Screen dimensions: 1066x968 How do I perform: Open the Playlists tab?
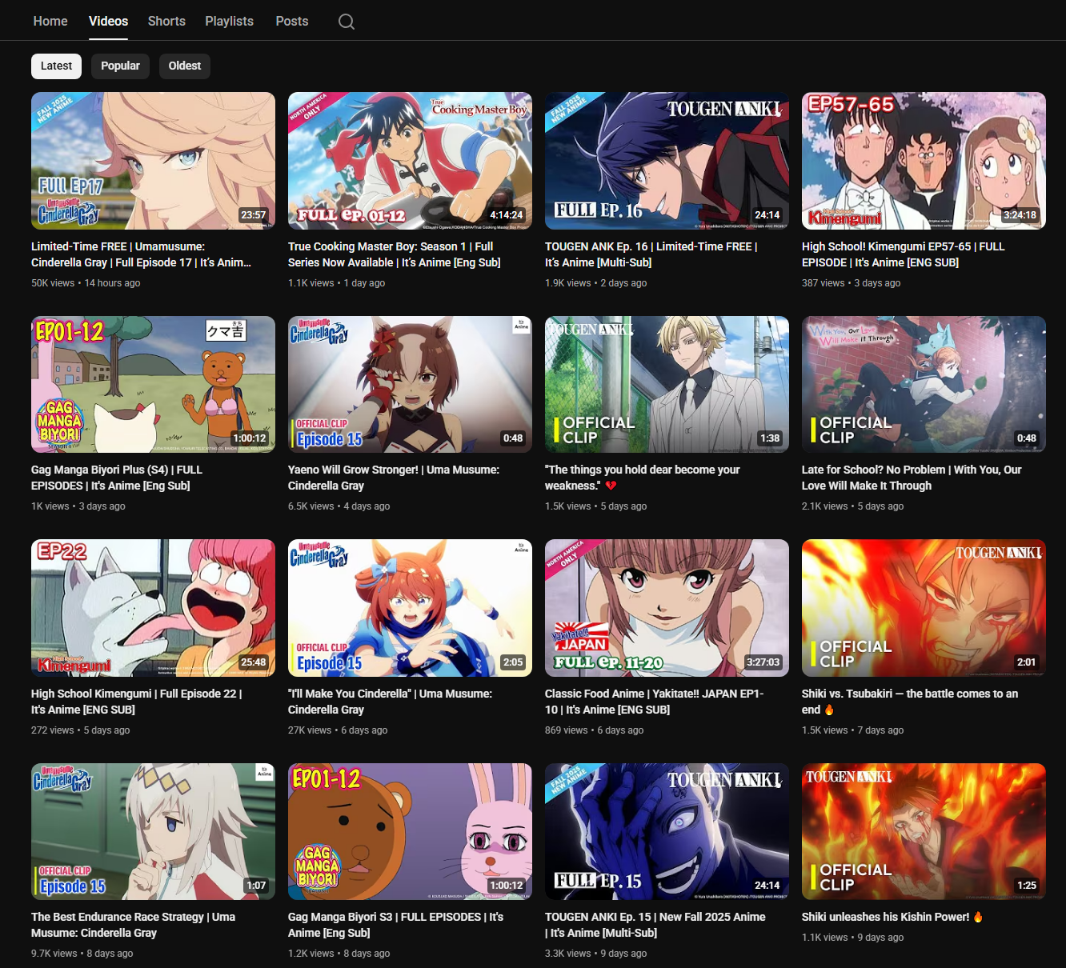229,21
